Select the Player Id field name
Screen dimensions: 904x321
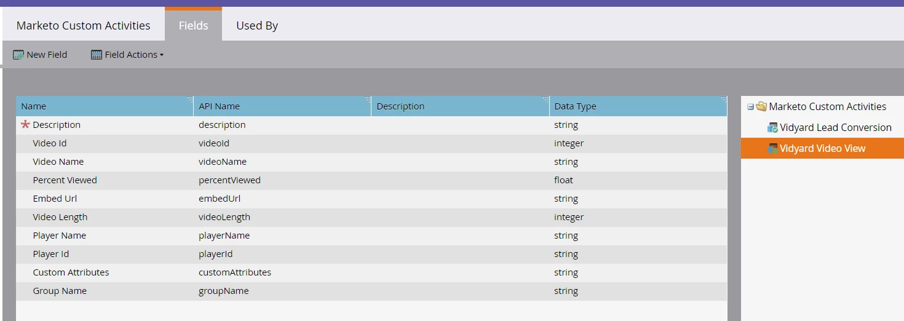click(x=51, y=254)
